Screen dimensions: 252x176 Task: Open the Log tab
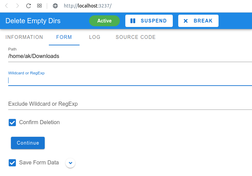tap(95, 37)
